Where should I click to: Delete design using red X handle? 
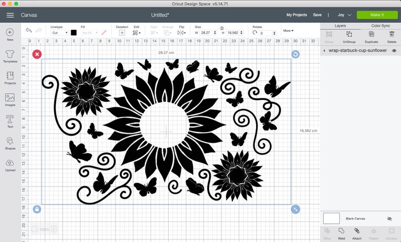[x=37, y=54]
